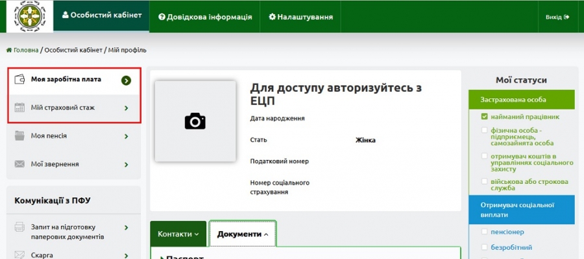584x259 pixels.
Task: Click the exit arrow icon next to Вихід
Action: tap(566, 17)
